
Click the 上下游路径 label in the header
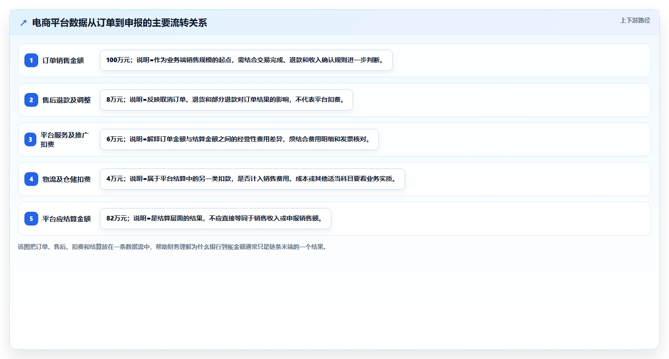tap(635, 20)
